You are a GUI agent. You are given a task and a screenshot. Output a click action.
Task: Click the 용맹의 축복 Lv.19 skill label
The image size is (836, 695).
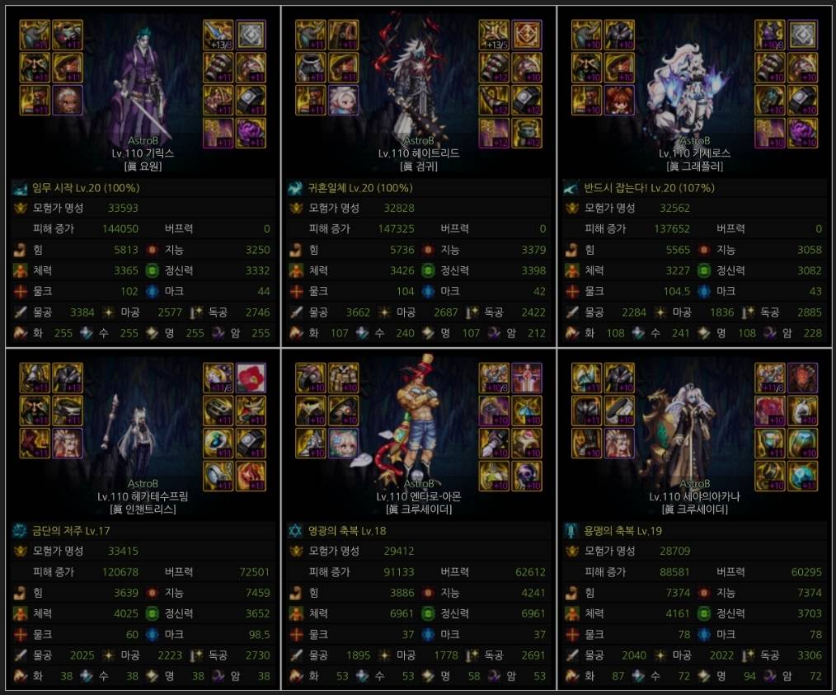pyautogui.click(x=622, y=530)
